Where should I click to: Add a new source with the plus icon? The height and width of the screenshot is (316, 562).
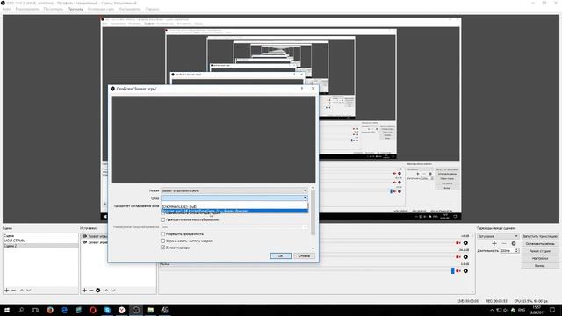click(x=84, y=291)
